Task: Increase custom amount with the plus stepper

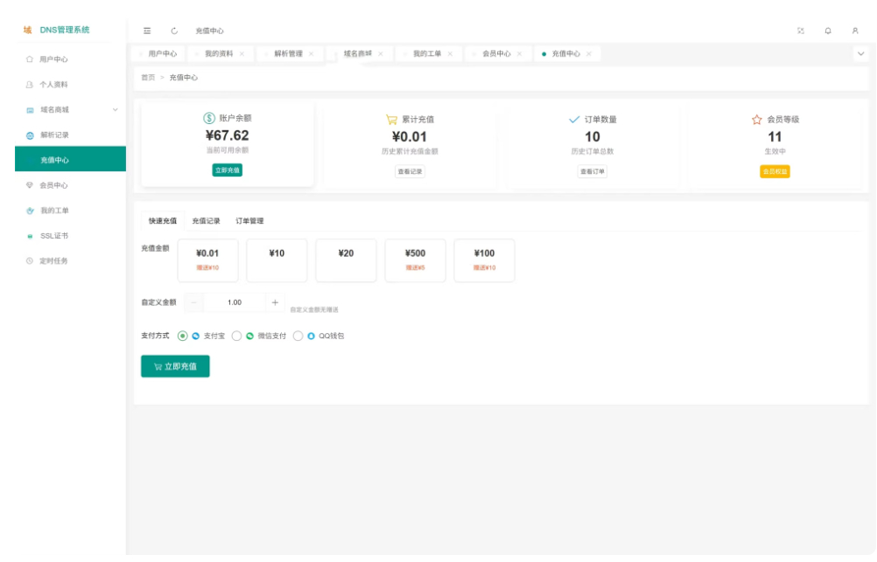Action: pyautogui.click(x=275, y=301)
